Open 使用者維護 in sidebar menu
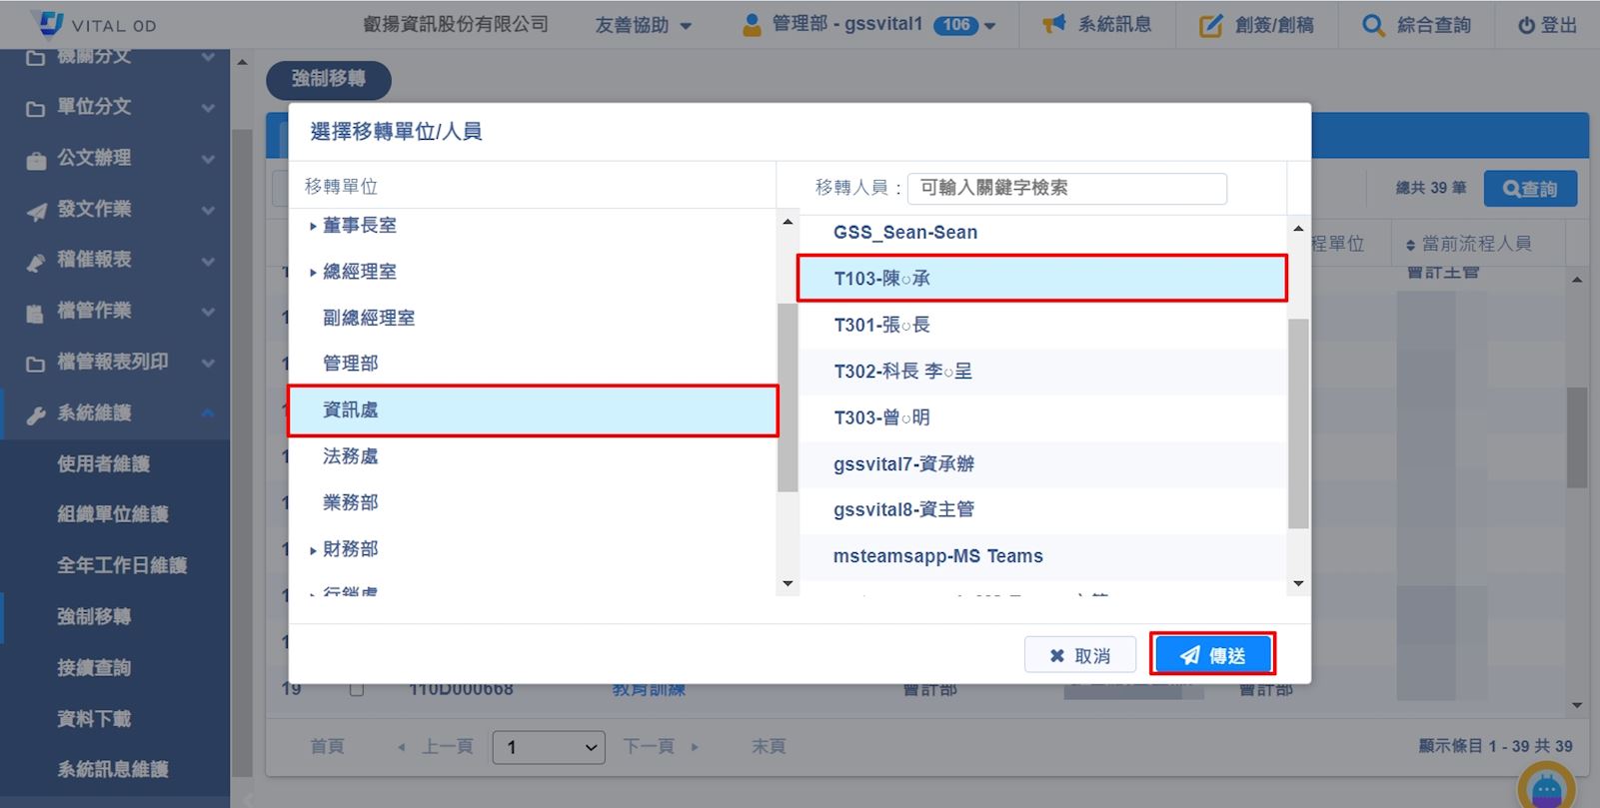Image resolution: width=1600 pixels, height=808 pixels. tap(103, 463)
